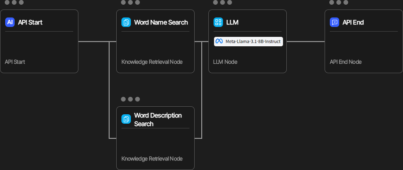This screenshot has width=403, height=170.
Task: Click the Word Description Search document icon
Action: pos(126,119)
